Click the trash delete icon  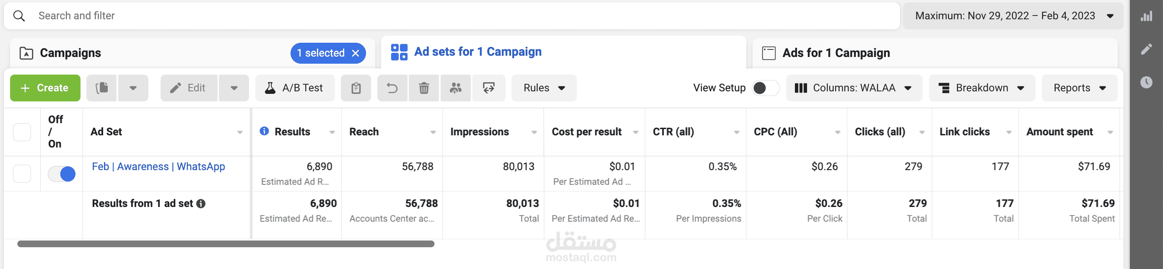(423, 88)
